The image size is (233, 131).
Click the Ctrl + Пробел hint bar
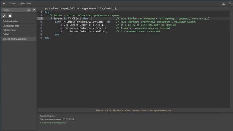tap(134, 110)
